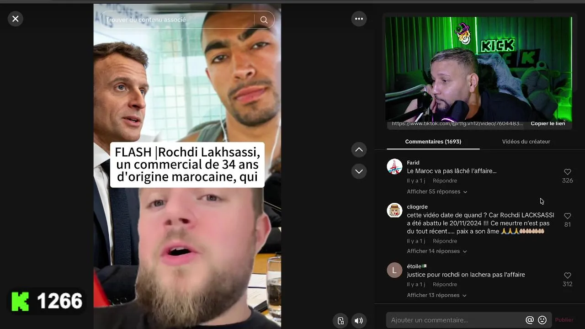The image size is (585, 329).
Task: Open the three-dots more options menu
Action: [359, 19]
